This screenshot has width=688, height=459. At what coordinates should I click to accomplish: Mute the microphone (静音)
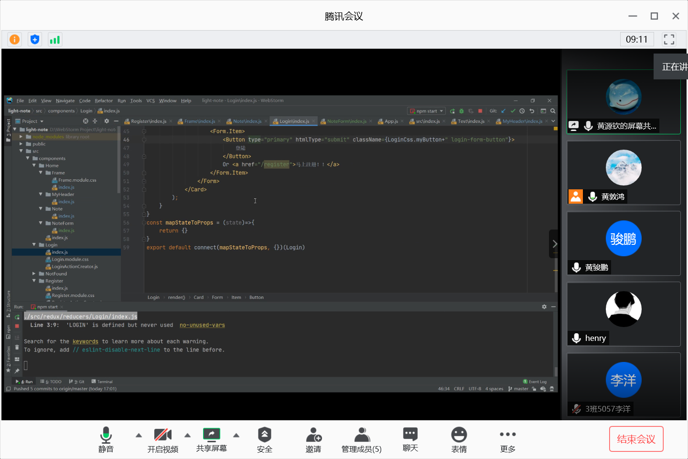click(x=106, y=439)
